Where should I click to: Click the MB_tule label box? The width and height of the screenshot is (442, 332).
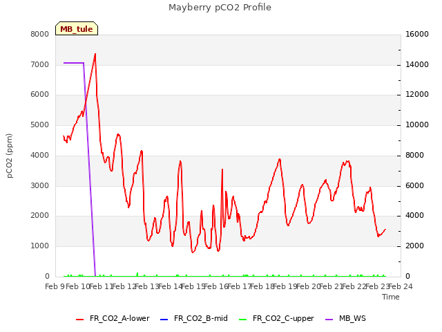[x=77, y=28]
